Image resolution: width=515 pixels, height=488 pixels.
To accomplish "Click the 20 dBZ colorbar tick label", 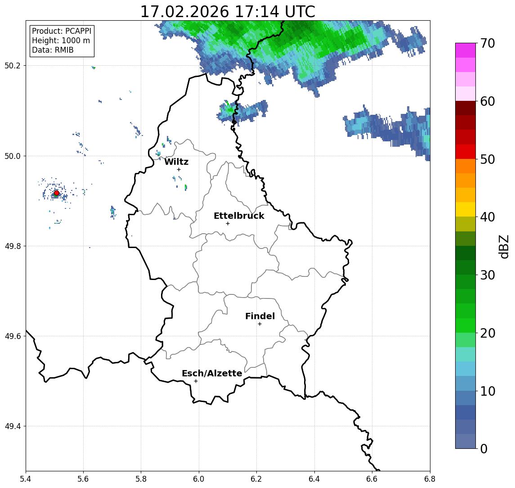I will (x=488, y=333).
